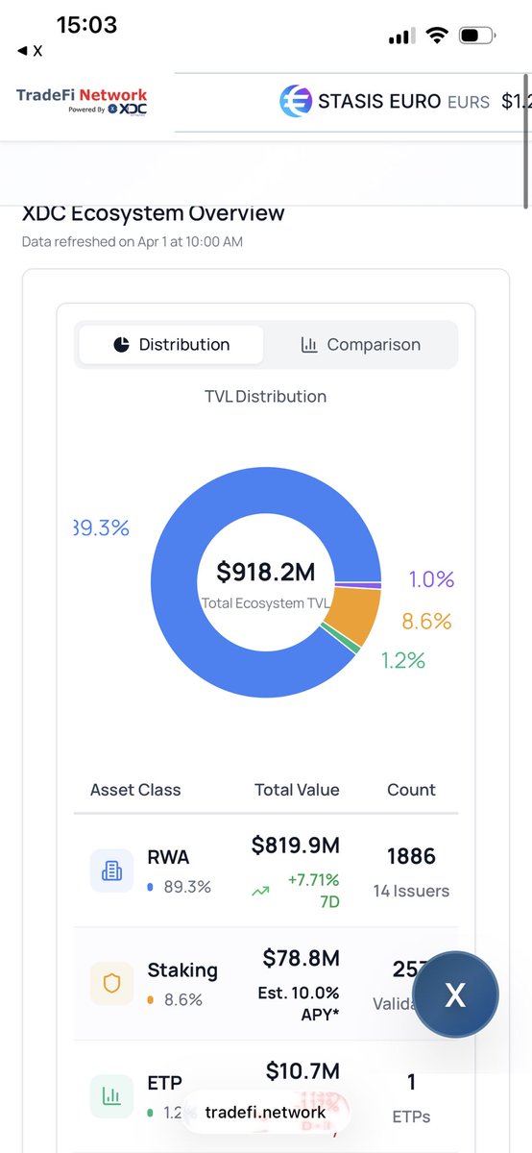This screenshot has width=532, height=1153.
Task: Tap the $819.9M RWA total value
Action: (x=296, y=845)
